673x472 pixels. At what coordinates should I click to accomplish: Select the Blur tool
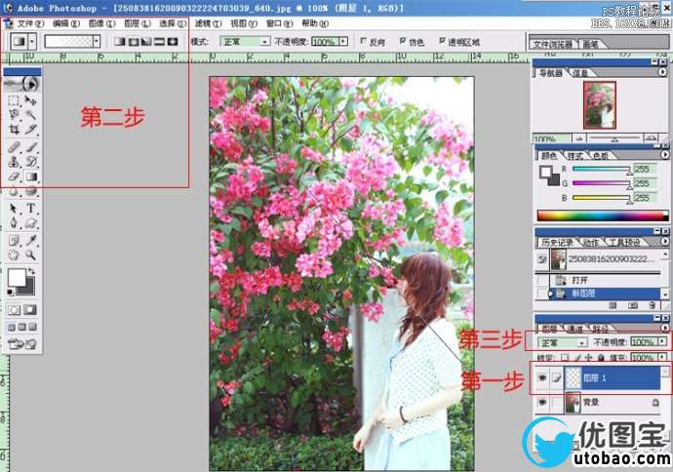pyautogui.click(x=14, y=191)
